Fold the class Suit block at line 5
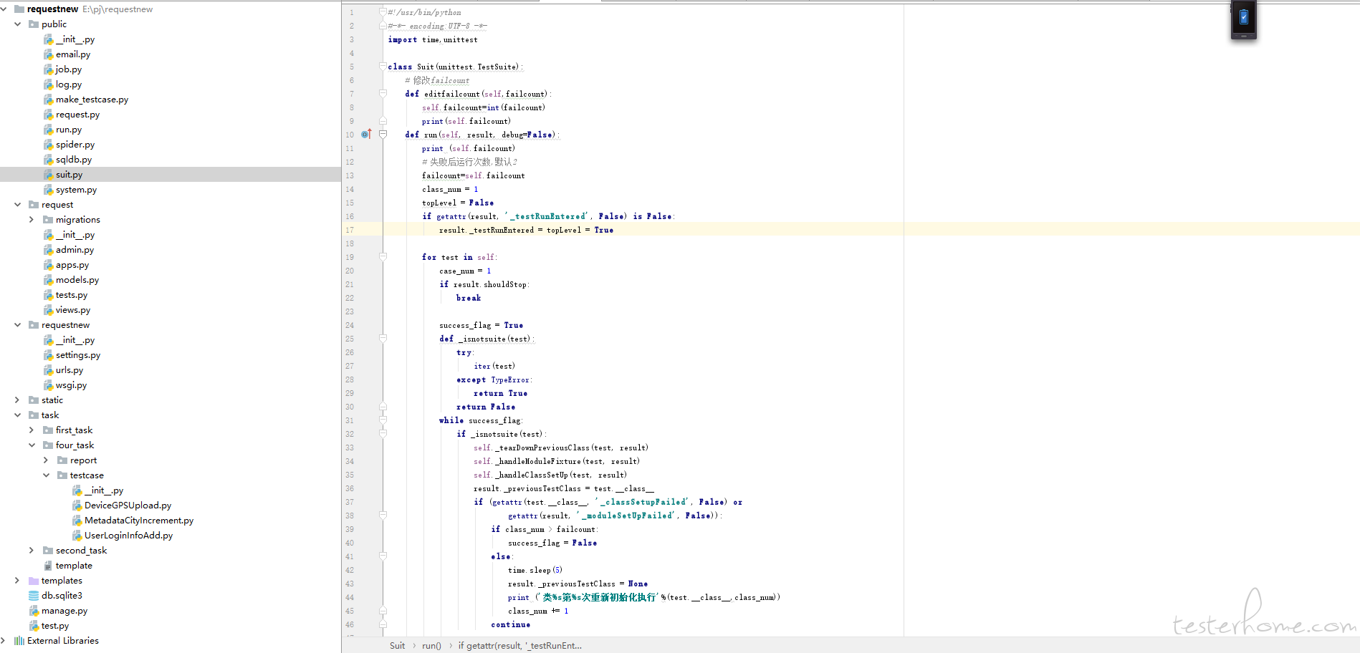The height and width of the screenshot is (653, 1360). (x=383, y=67)
